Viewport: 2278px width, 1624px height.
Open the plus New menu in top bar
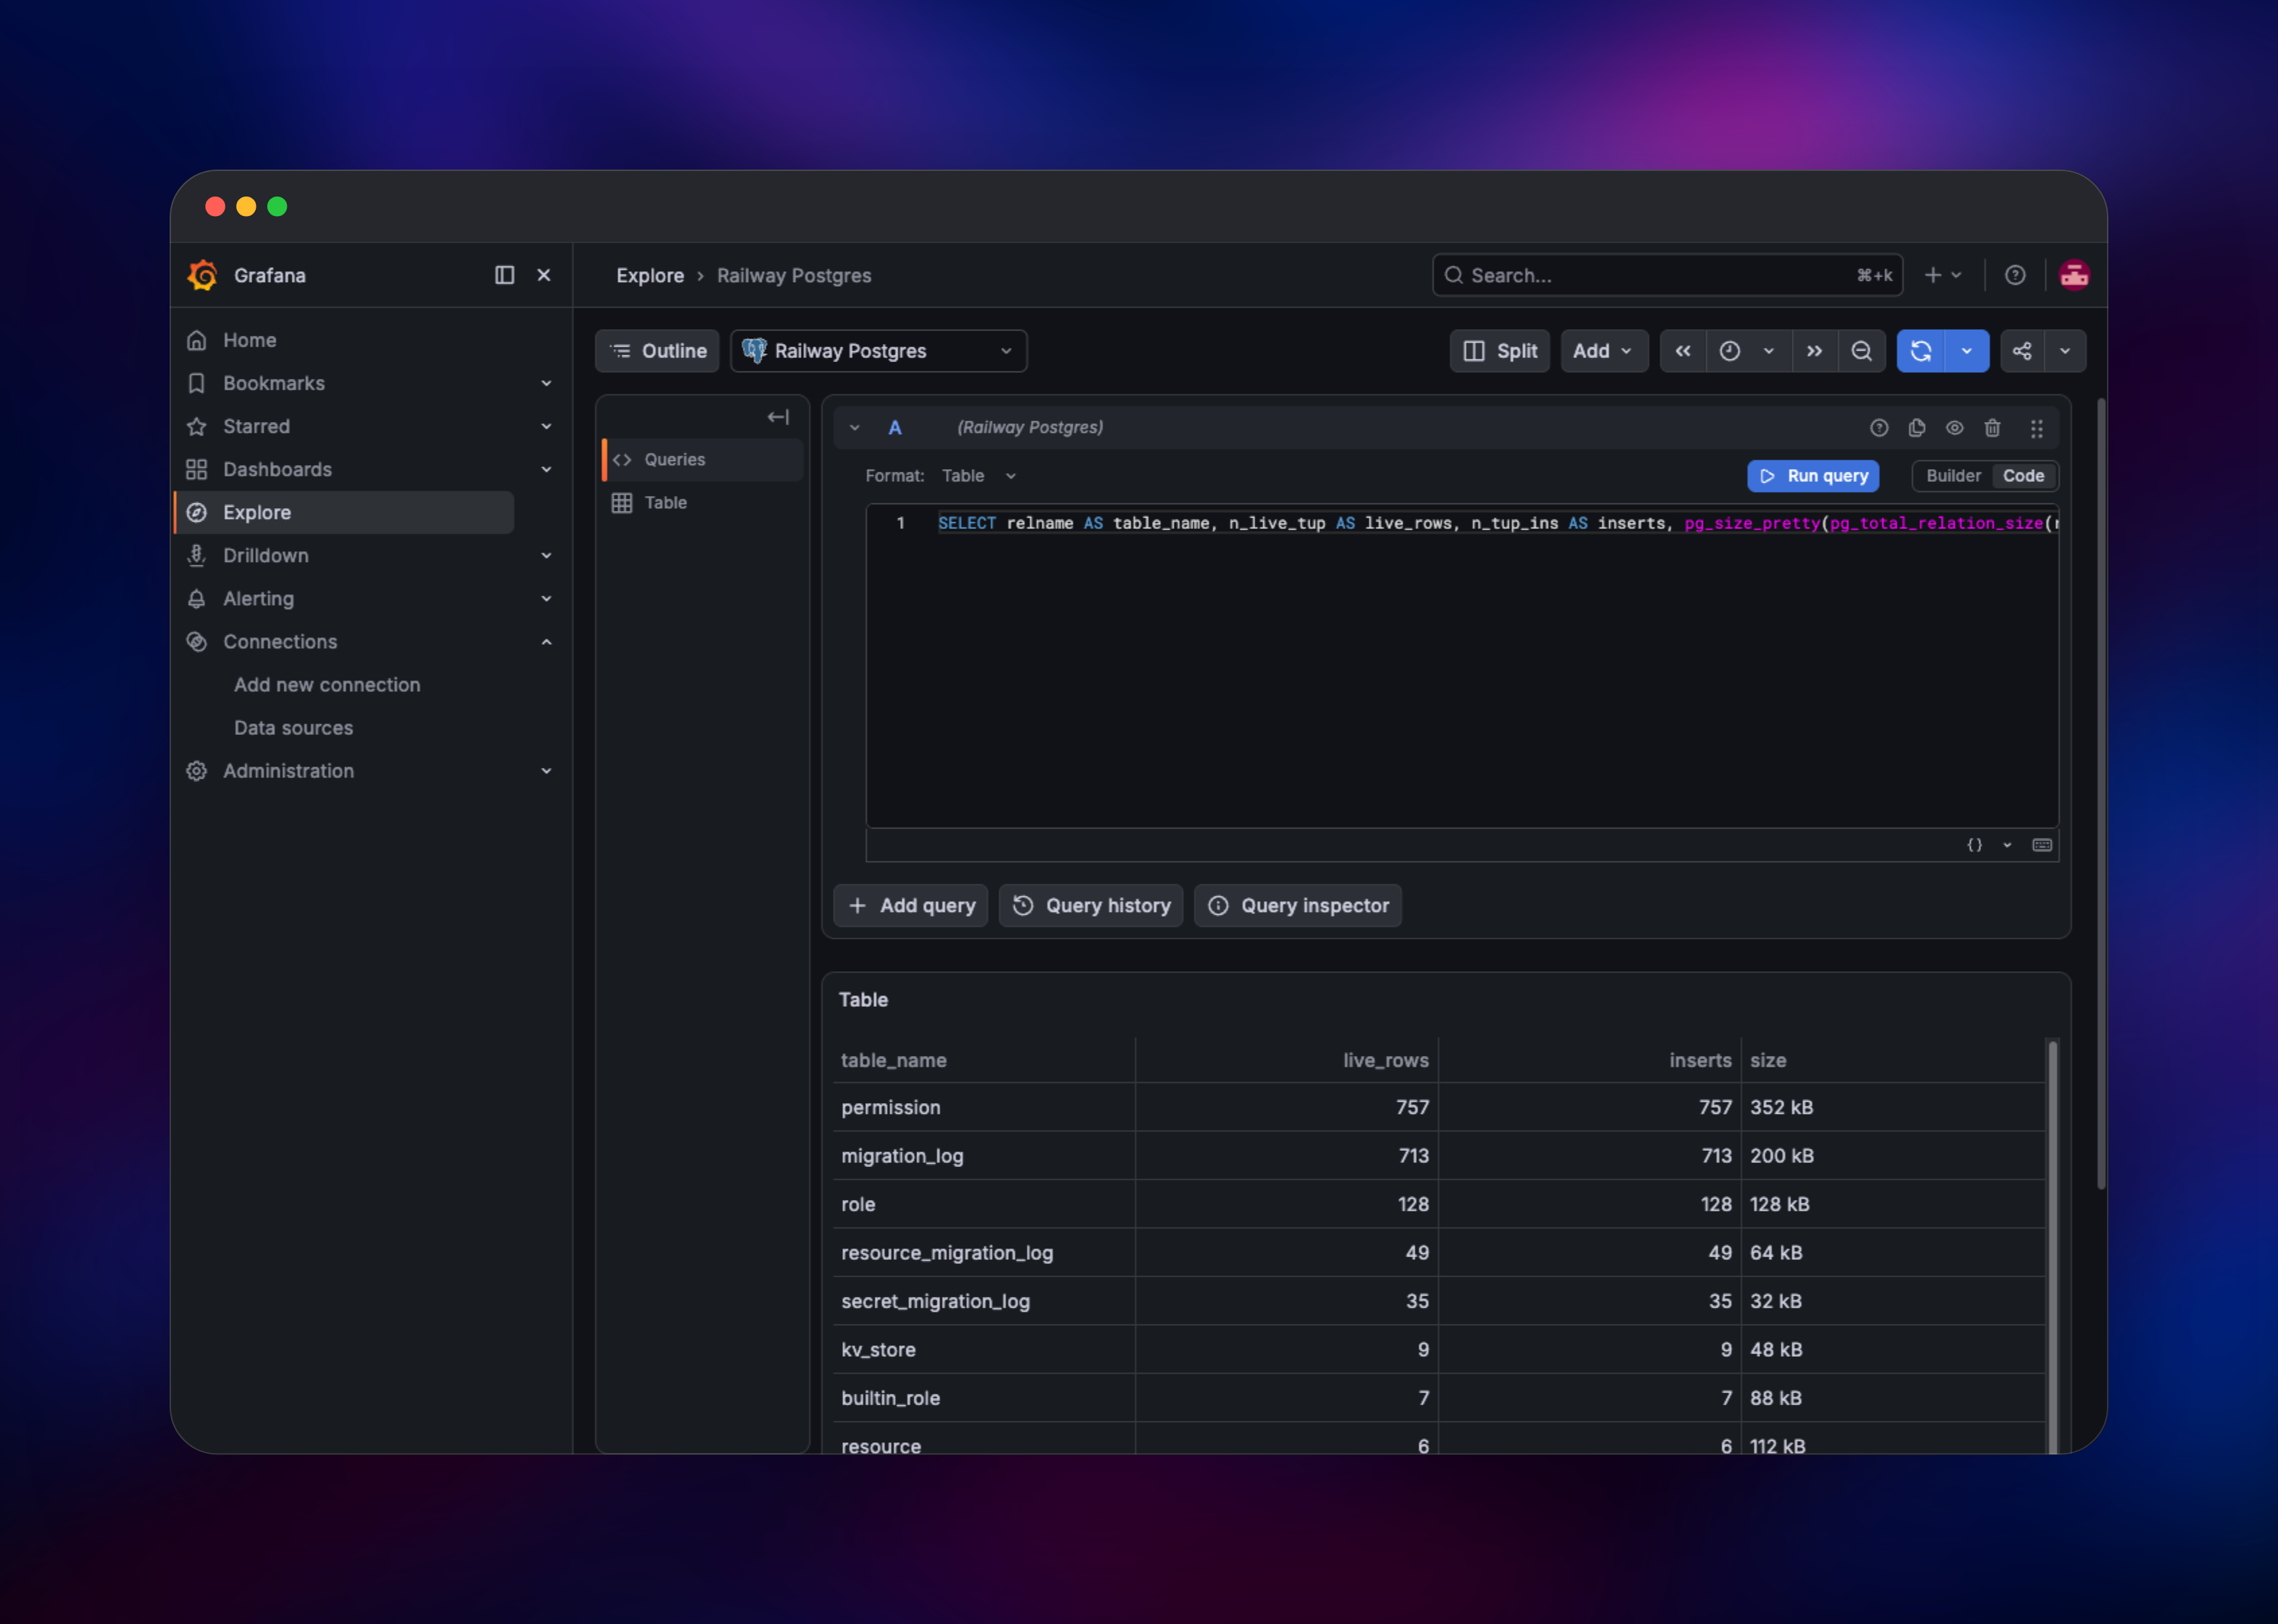click(x=1943, y=275)
